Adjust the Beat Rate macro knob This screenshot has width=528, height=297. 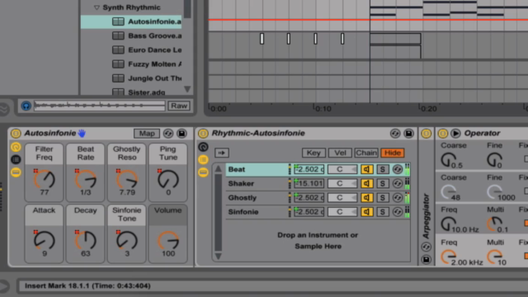pyautogui.click(x=86, y=180)
